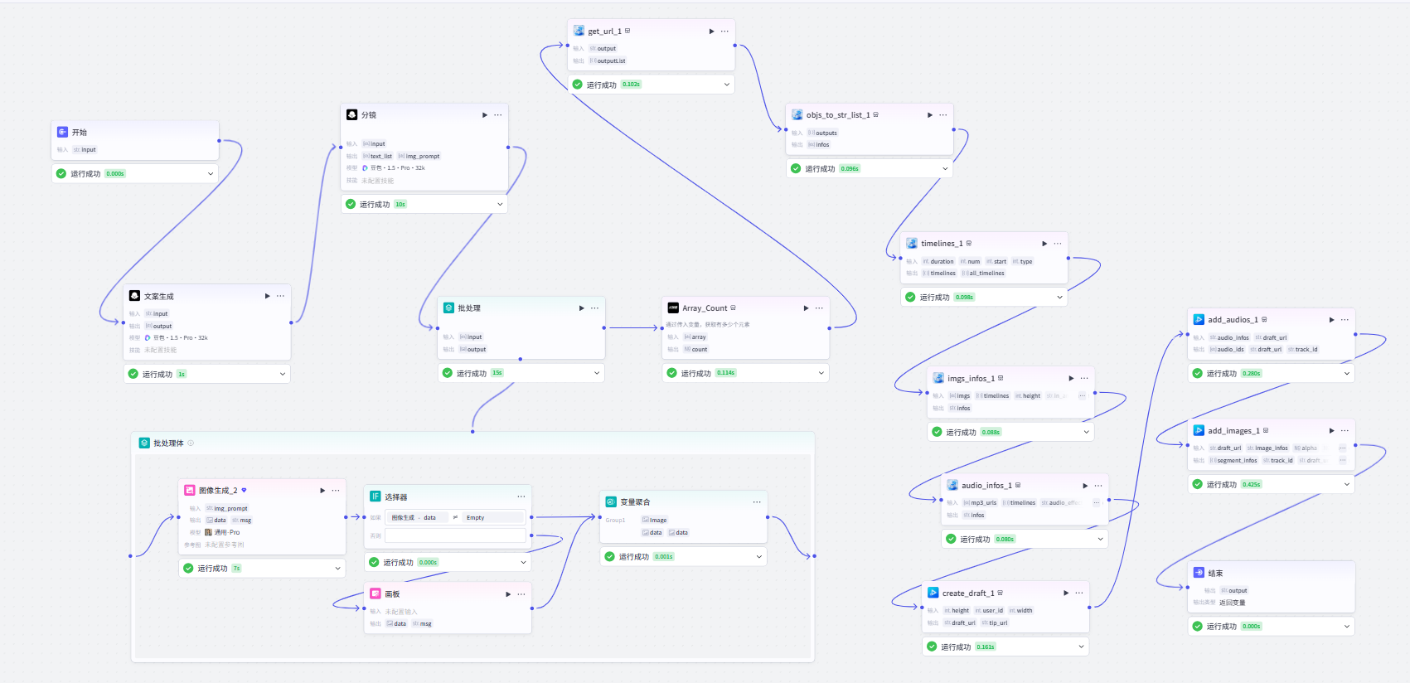Open the three-dot menu on imgs_infos_1 node

coord(1084,378)
